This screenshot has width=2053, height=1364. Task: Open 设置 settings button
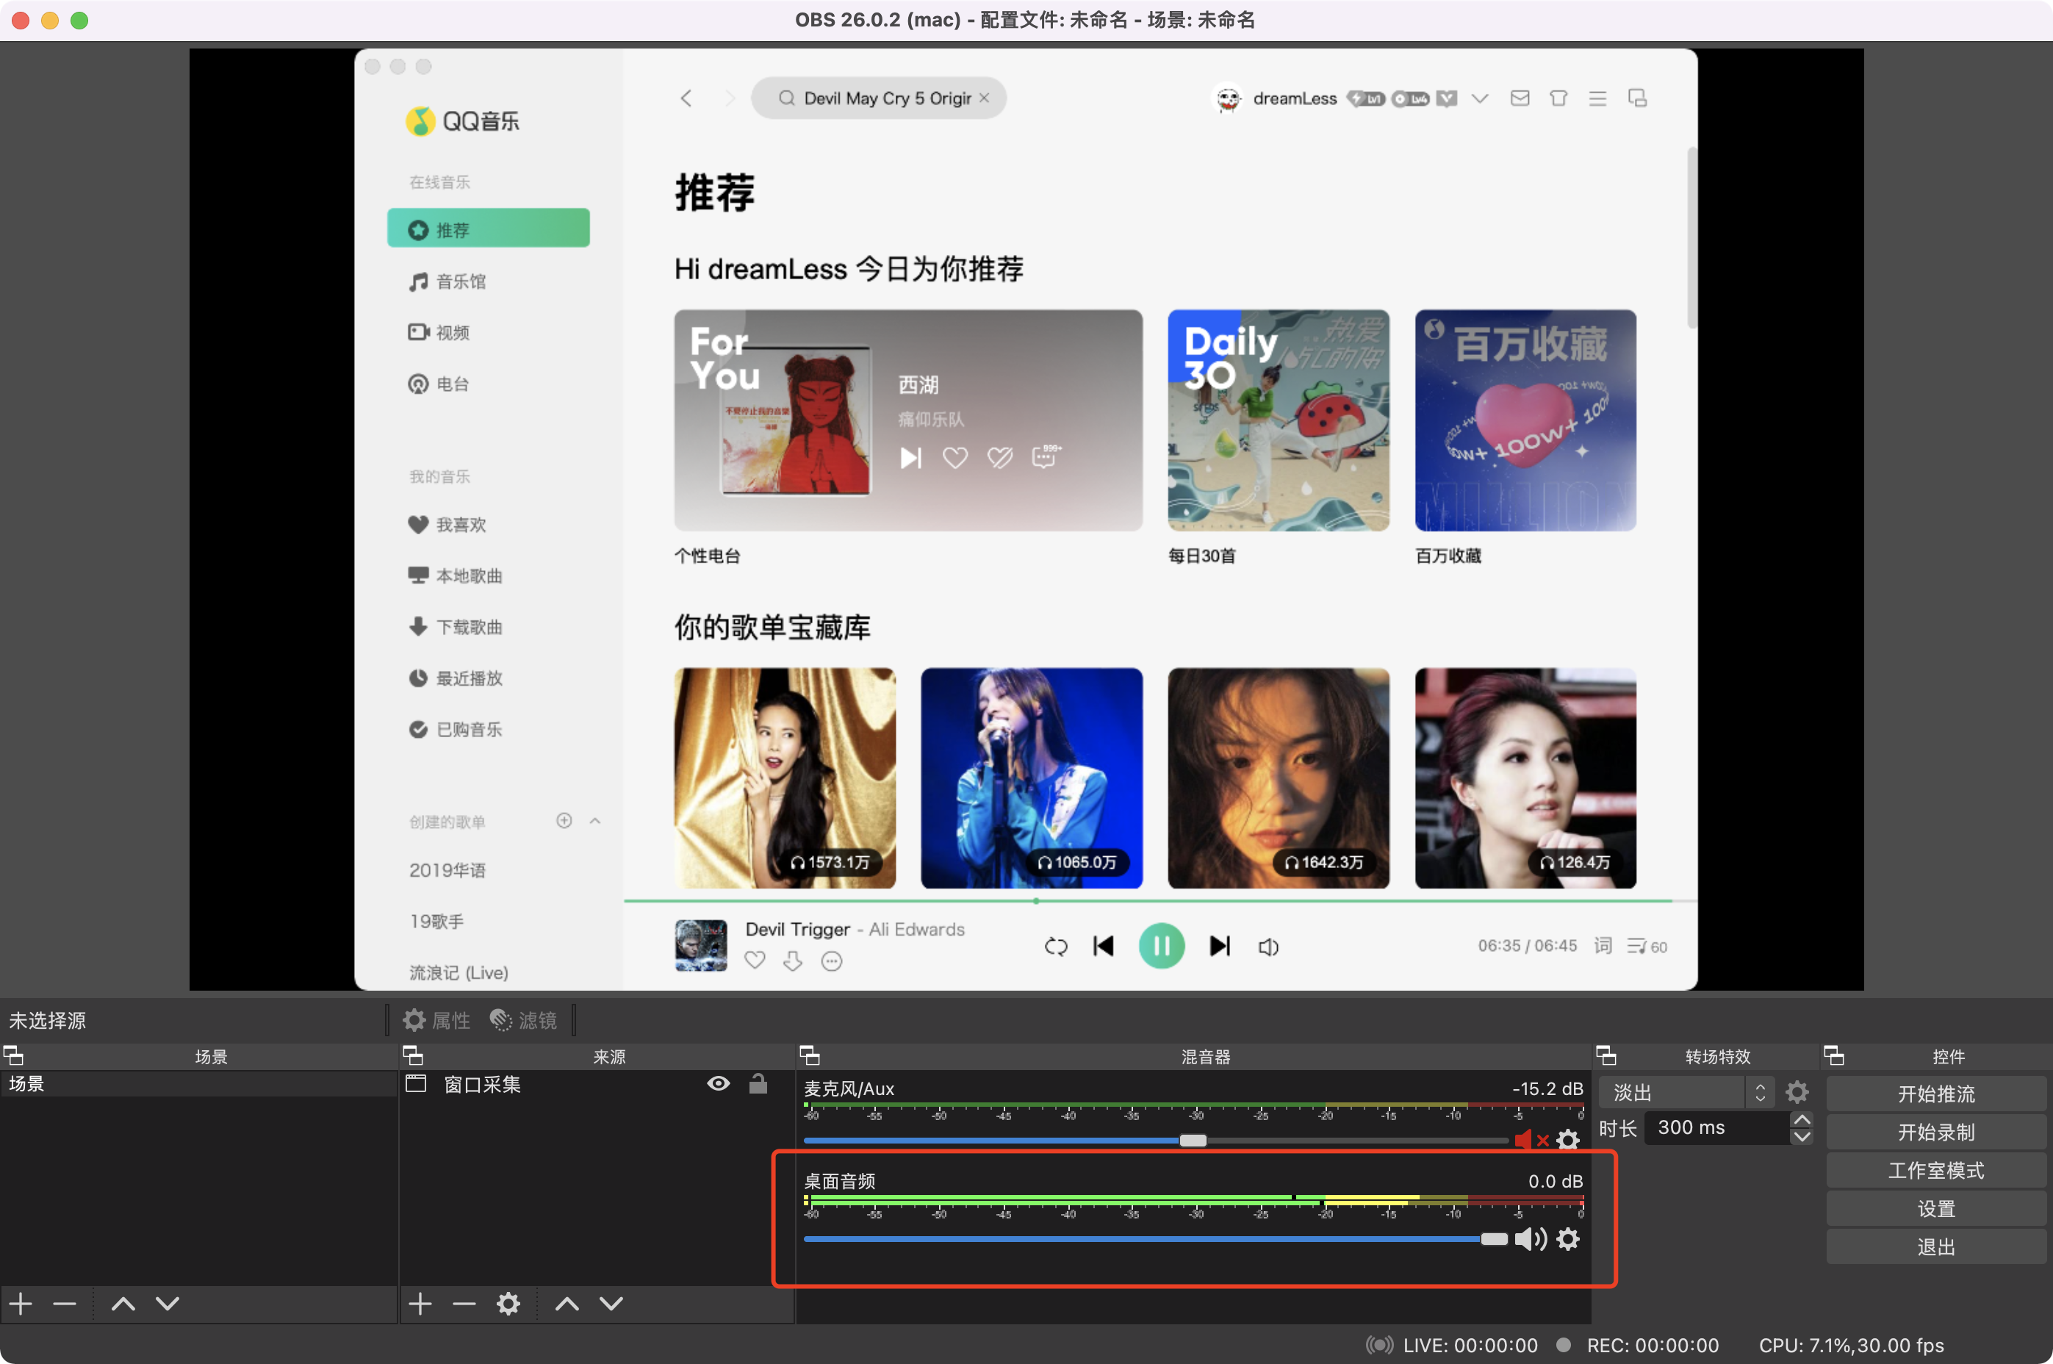point(1936,1208)
